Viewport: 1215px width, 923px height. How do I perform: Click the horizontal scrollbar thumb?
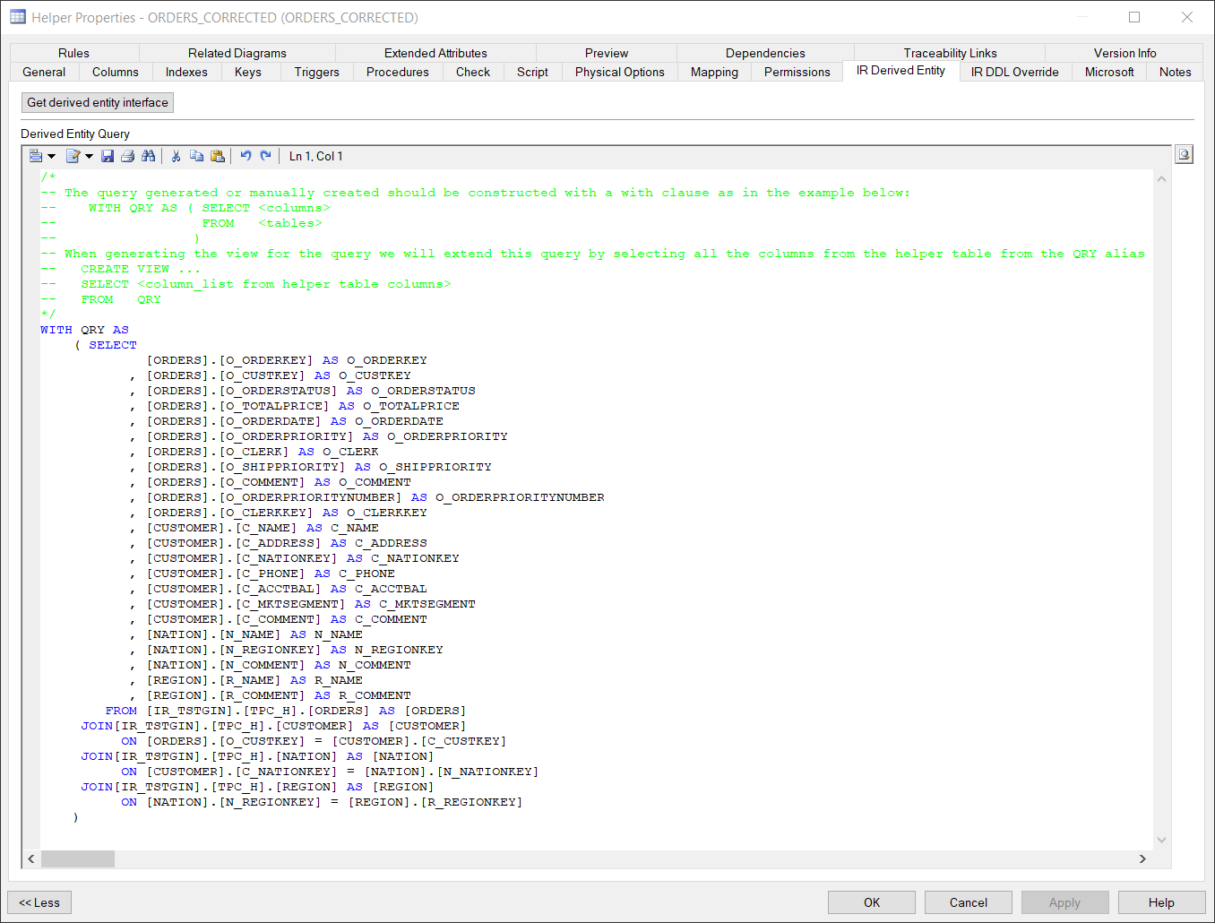pos(78,858)
